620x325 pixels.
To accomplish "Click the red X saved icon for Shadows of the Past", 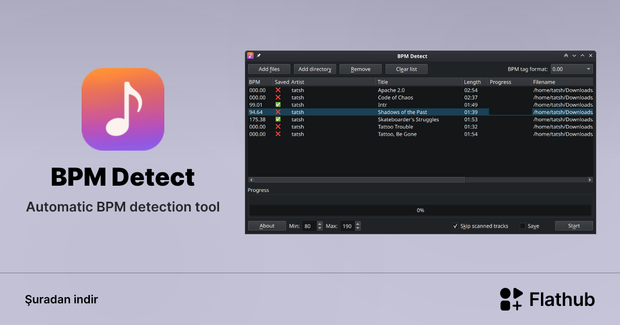I will pos(278,112).
